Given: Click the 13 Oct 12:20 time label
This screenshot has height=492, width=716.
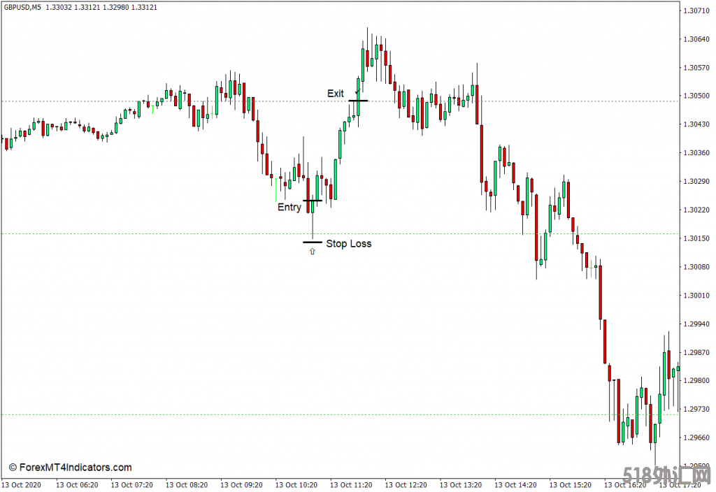Looking at the screenshot, I should 406,485.
